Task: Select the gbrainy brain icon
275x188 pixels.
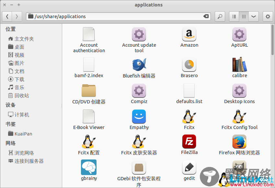Action: [x=89, y=167]
